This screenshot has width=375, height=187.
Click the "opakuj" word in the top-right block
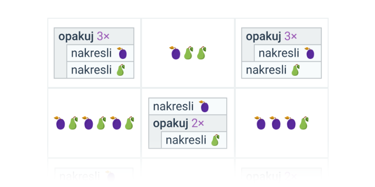point(263,36)
